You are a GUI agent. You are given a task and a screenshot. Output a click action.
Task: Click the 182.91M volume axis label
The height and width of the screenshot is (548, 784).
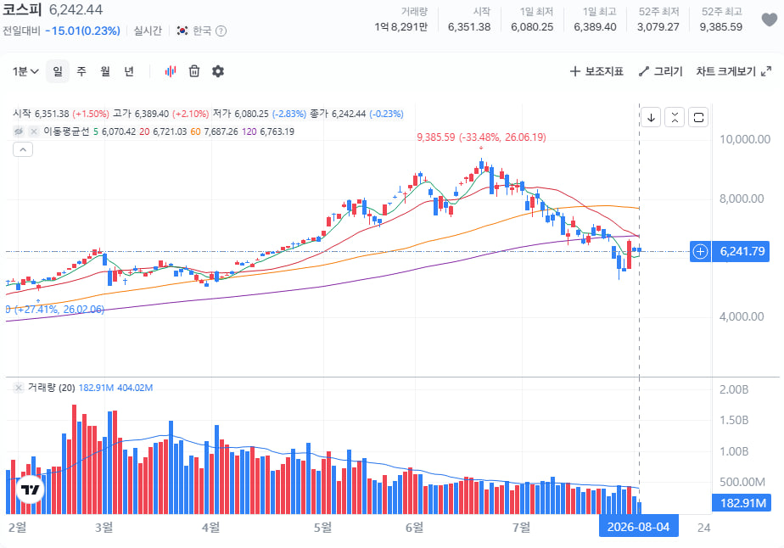click(742, 503)
